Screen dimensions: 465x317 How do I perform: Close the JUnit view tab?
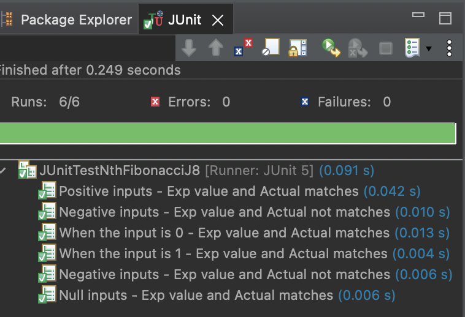pyautogui.click(x=217, y=20)
